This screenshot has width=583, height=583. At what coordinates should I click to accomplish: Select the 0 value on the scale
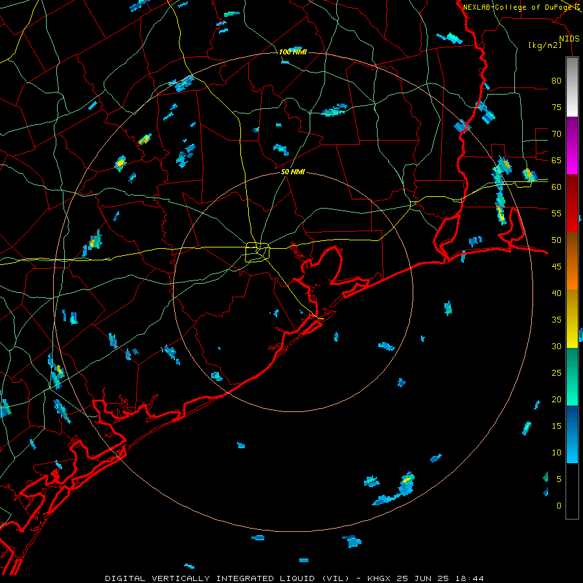point(559,506)
